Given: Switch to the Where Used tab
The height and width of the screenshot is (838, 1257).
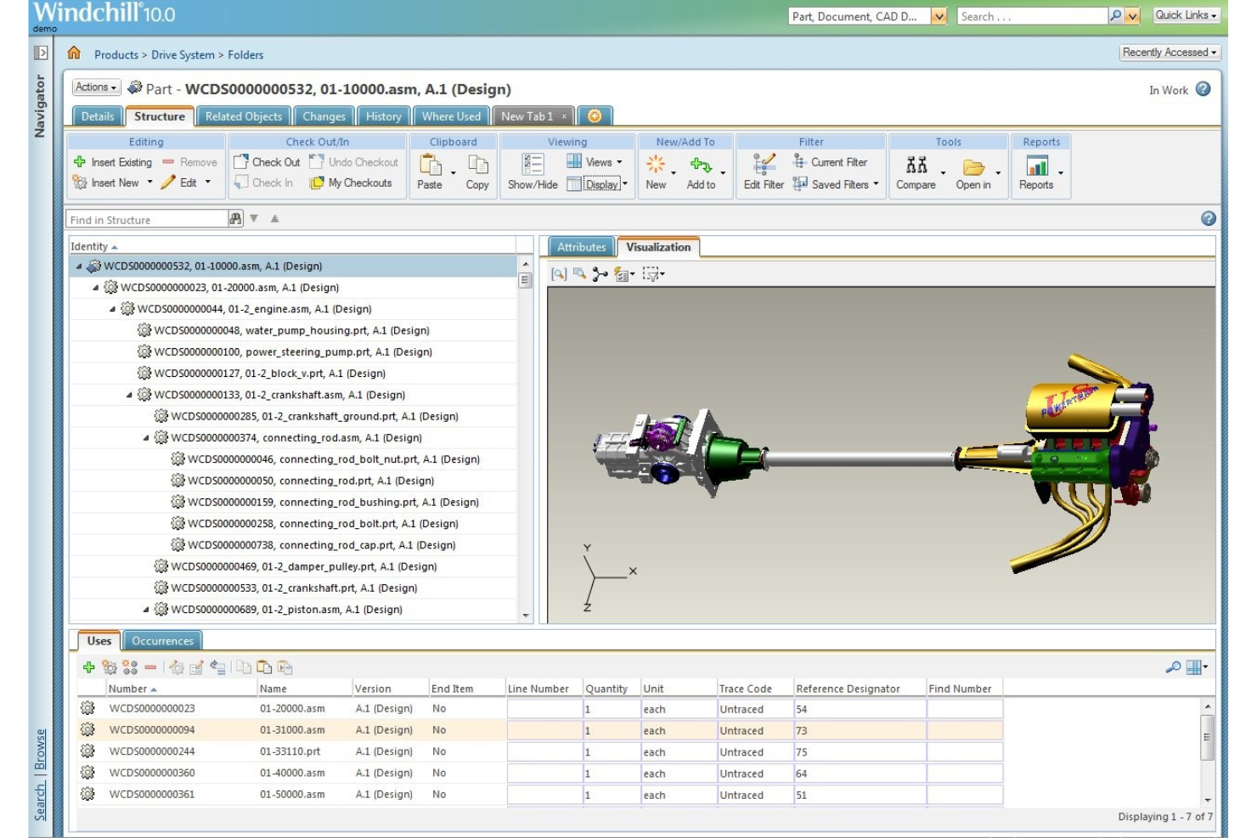Looking at the screenshot, I should [x=451, y=116].
